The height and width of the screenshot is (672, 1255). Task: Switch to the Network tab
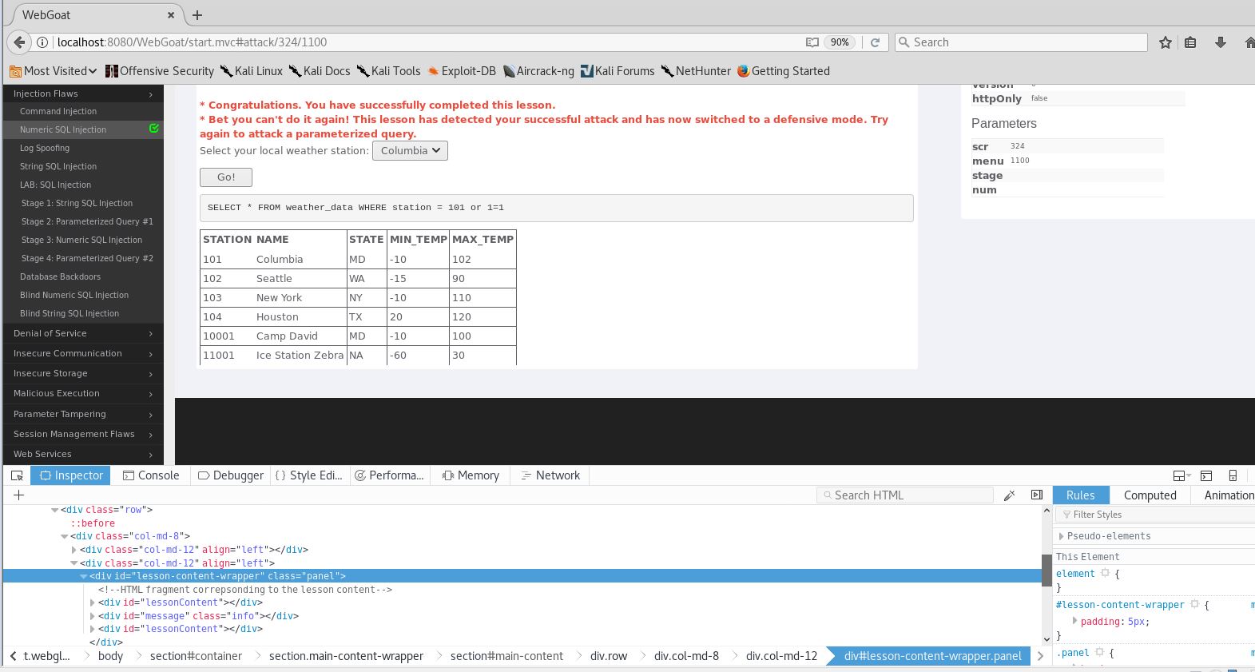[550, 475]
